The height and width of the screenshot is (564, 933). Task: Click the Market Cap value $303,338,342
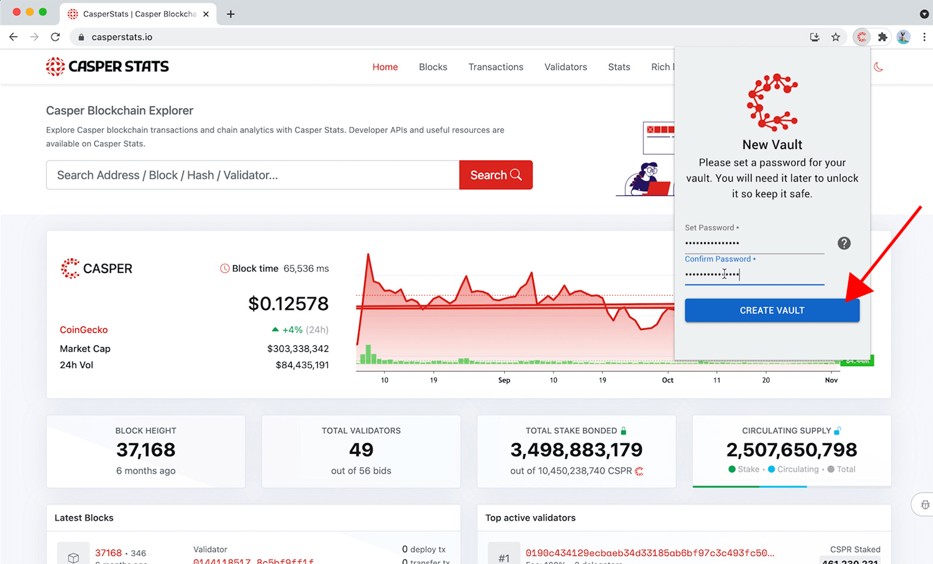298,348
